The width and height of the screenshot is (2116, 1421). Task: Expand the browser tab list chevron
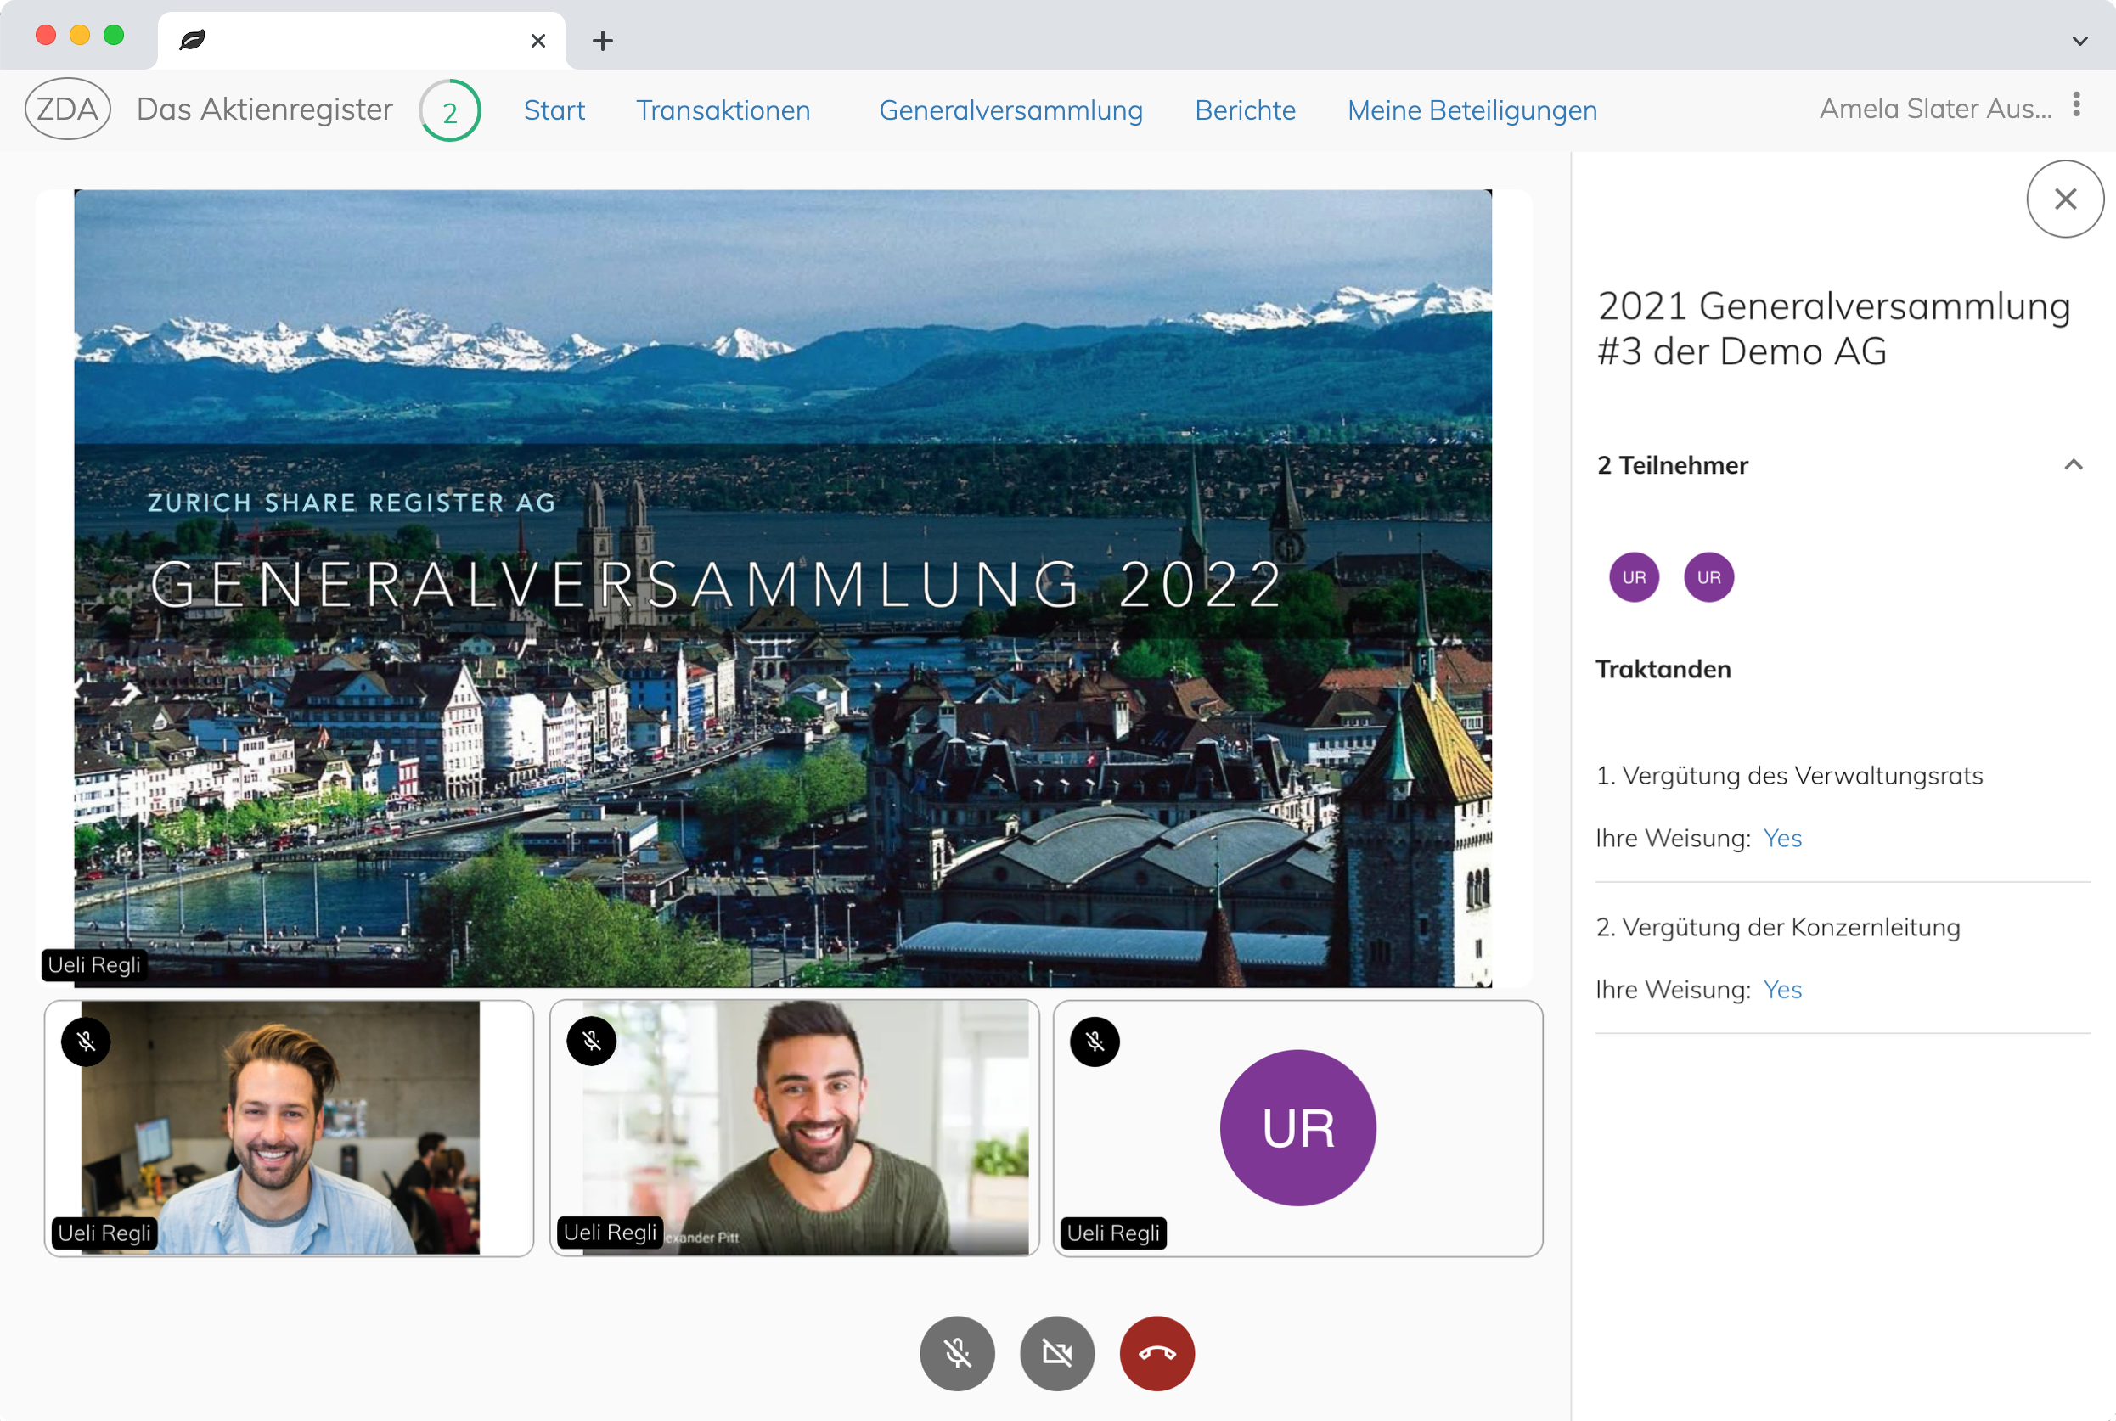click(x=2079, y=41)
